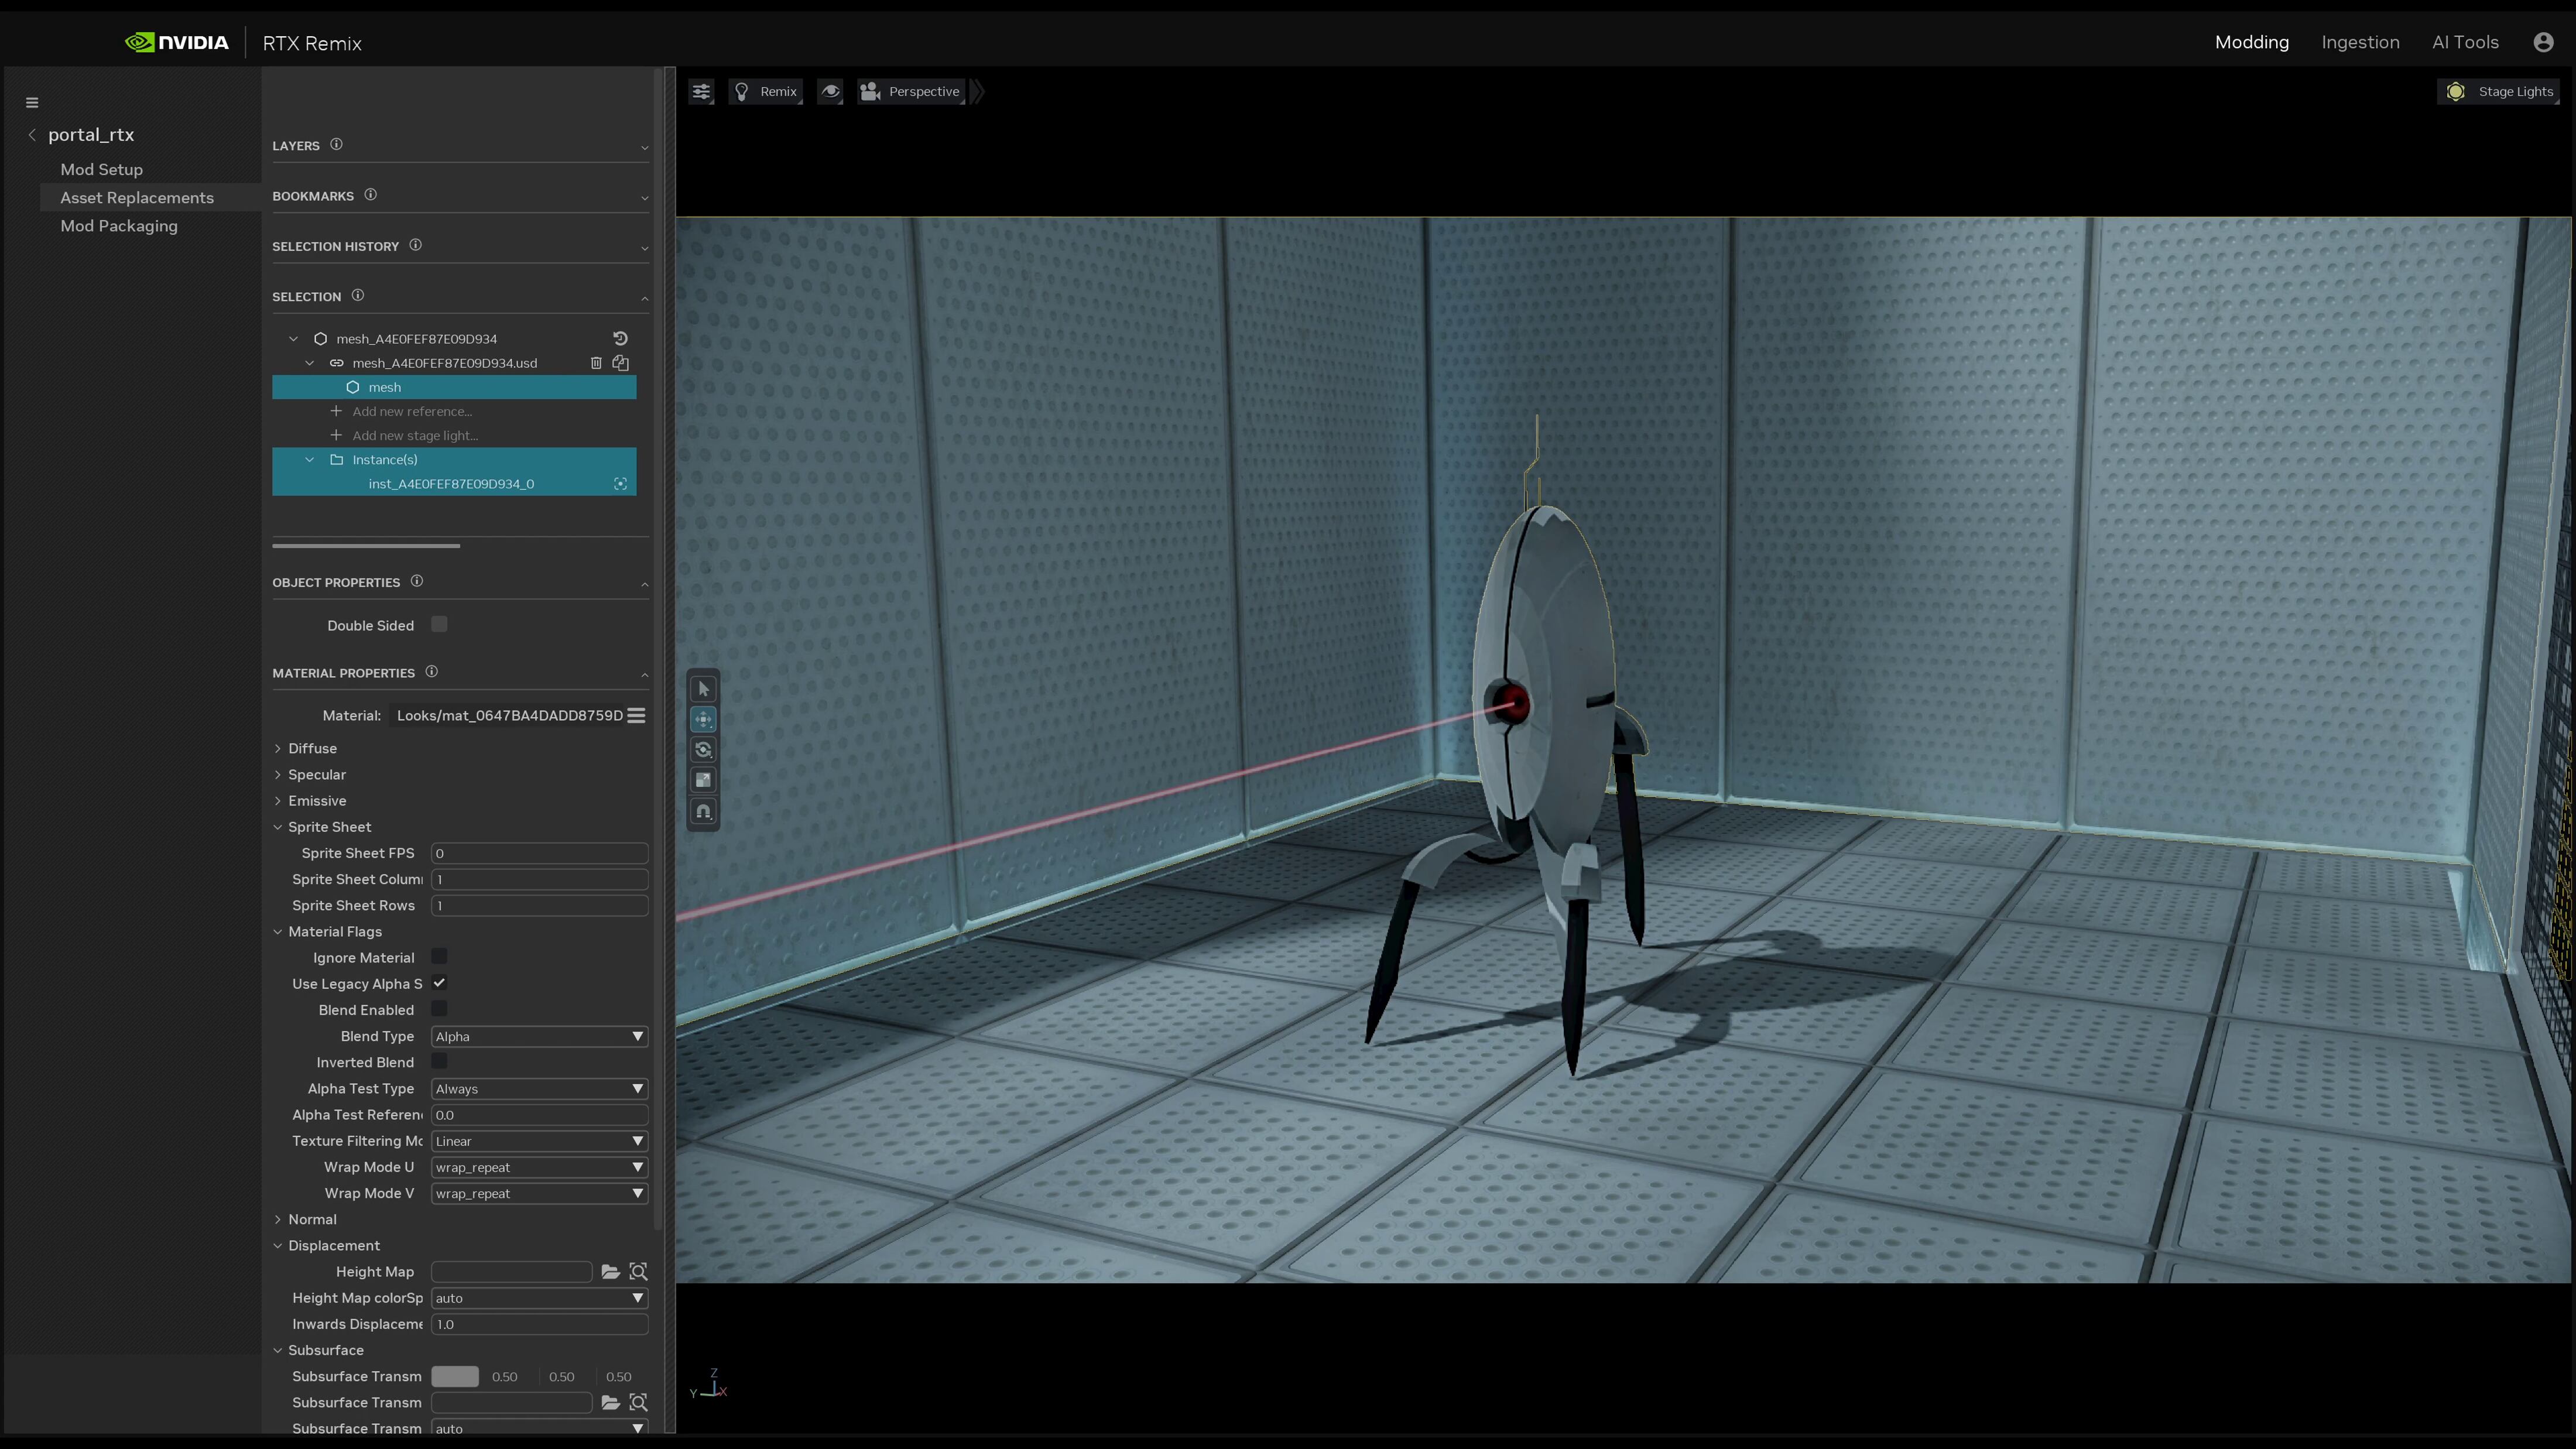
Task: Open the viewport visibility eye options
Action: [830, 91]
